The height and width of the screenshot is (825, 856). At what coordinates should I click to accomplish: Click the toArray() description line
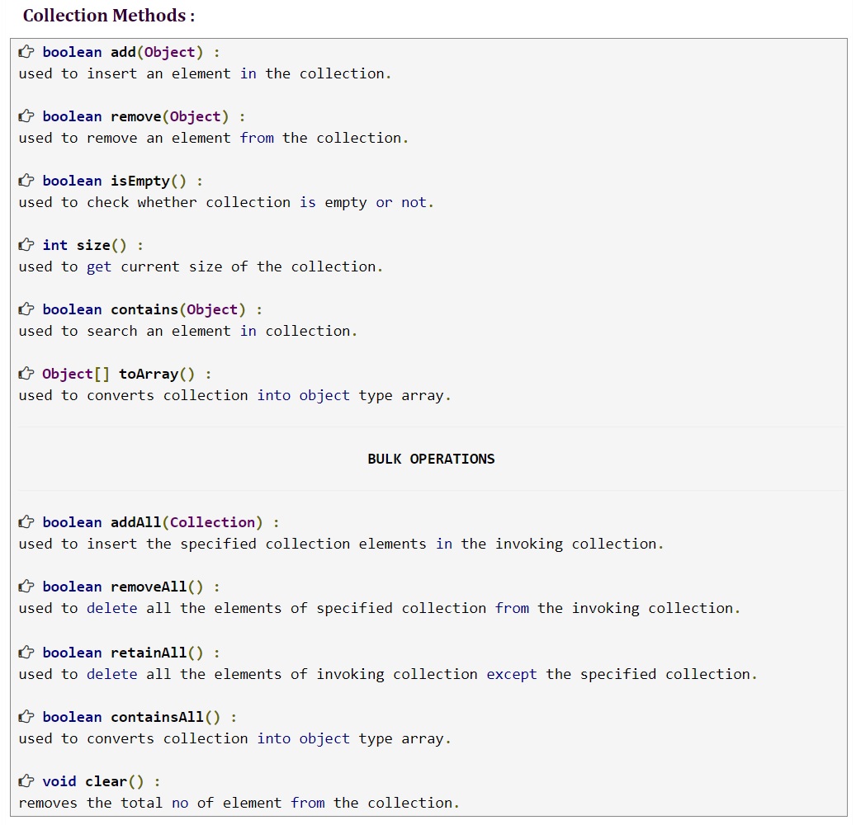click(234, 395)
